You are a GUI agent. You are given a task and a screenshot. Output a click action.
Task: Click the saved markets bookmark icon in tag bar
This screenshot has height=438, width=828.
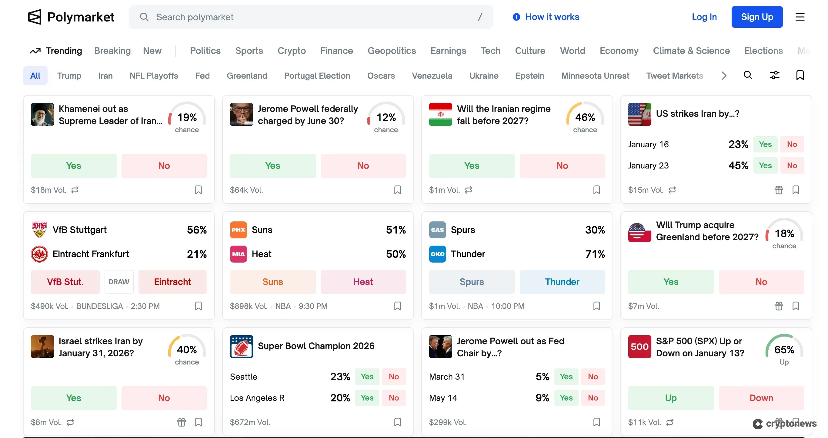coord(800,75)
